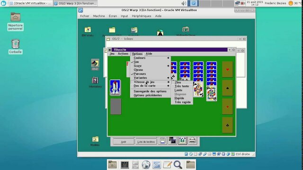Click the command window LaunchPad icon

tap(172, 141)
